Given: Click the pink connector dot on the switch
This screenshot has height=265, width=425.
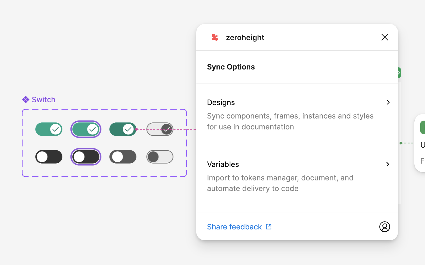Looking at the screenshot, I should click(x=137, y=129).
